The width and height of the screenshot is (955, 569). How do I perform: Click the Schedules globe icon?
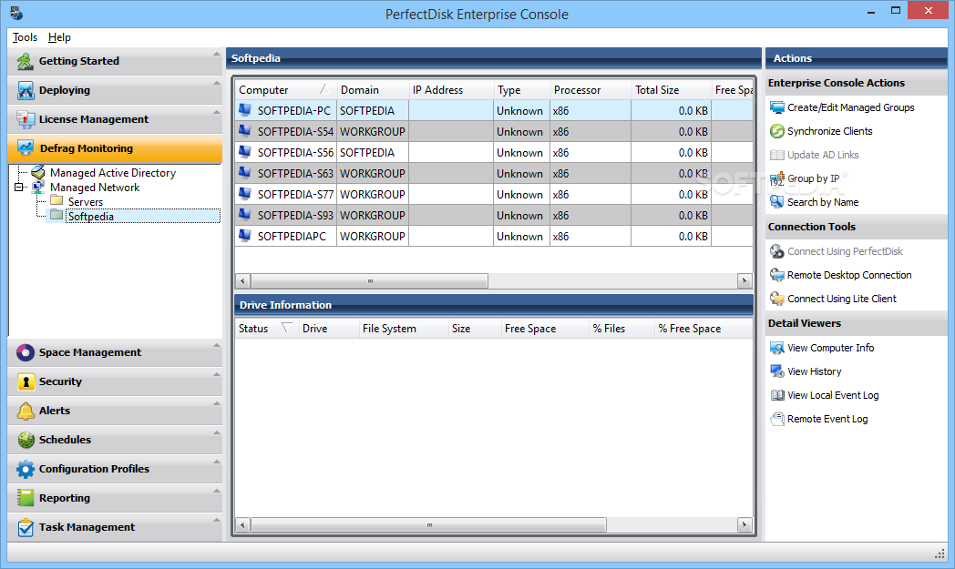pyautogui.click(x=25, y=440)
